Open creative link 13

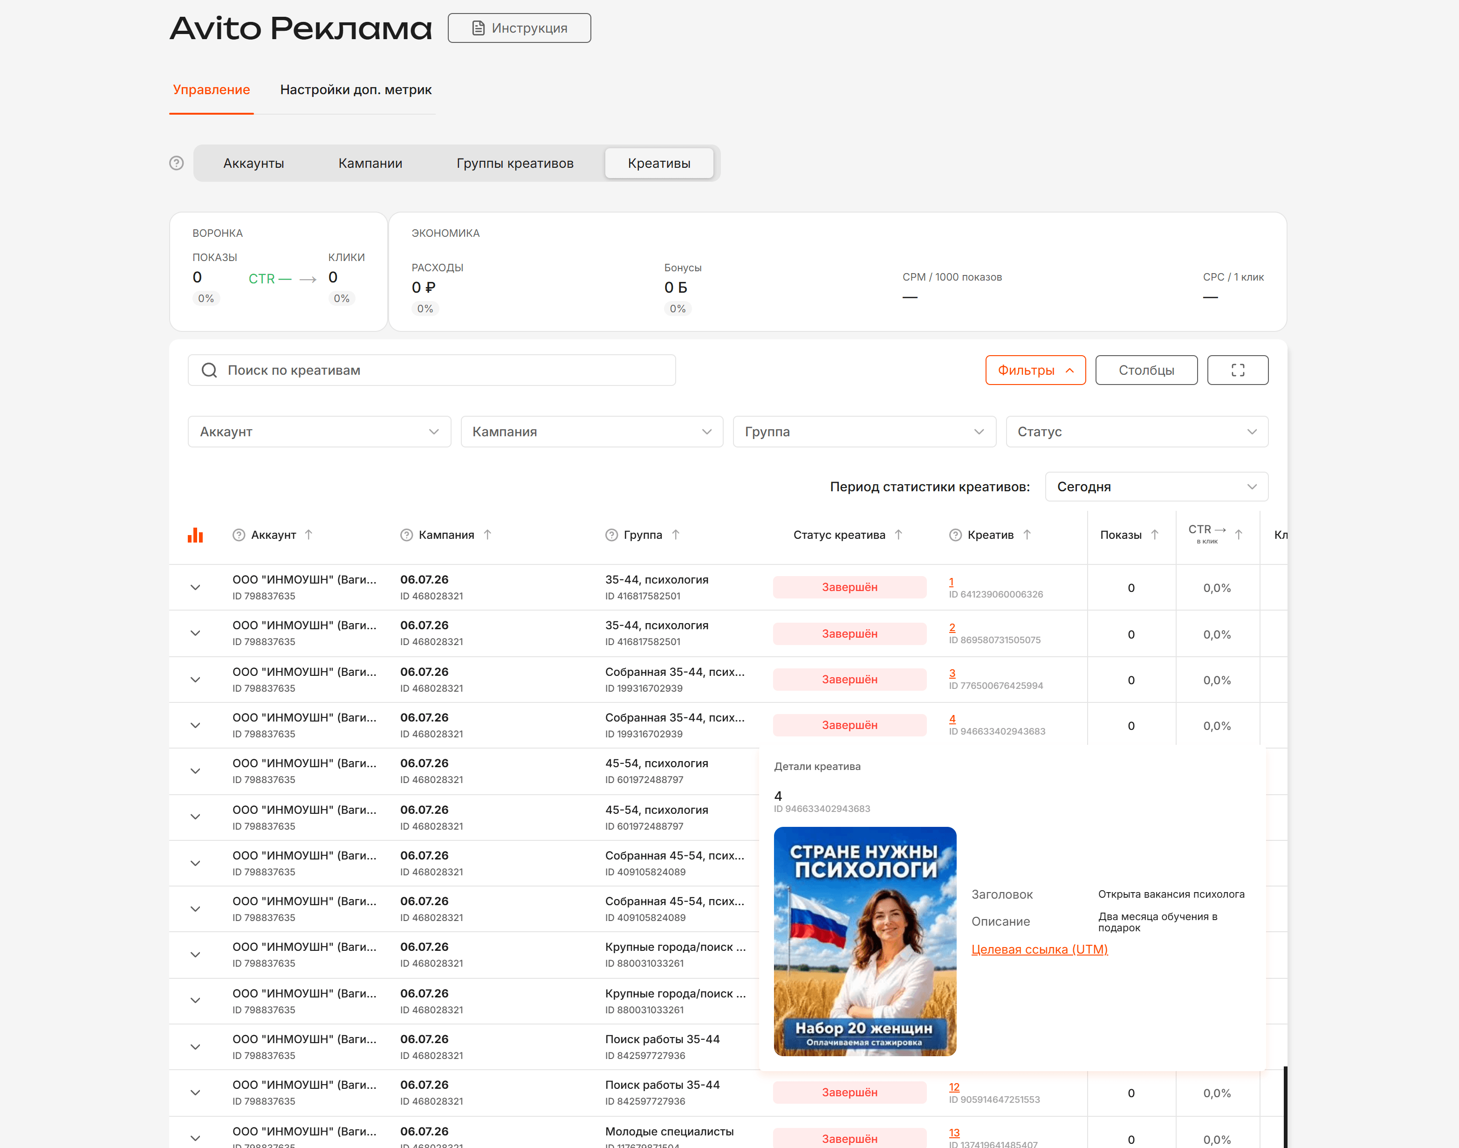coord(953,1133)
